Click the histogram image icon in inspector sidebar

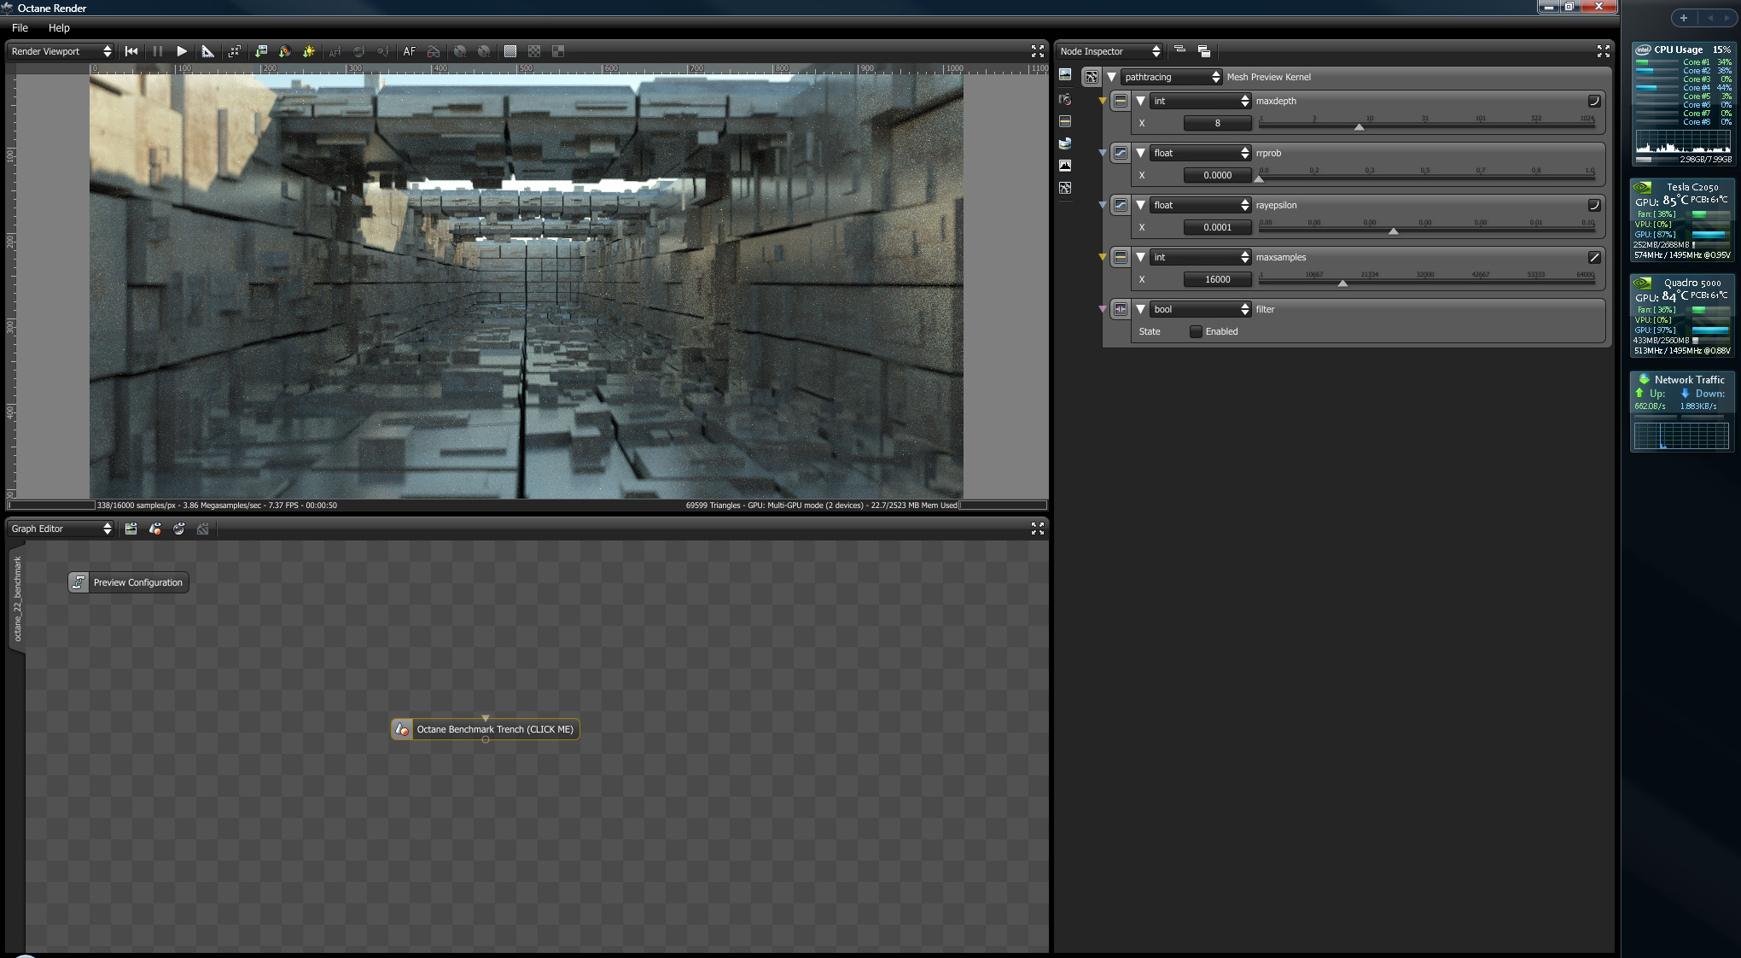[x=1065, y=166]
